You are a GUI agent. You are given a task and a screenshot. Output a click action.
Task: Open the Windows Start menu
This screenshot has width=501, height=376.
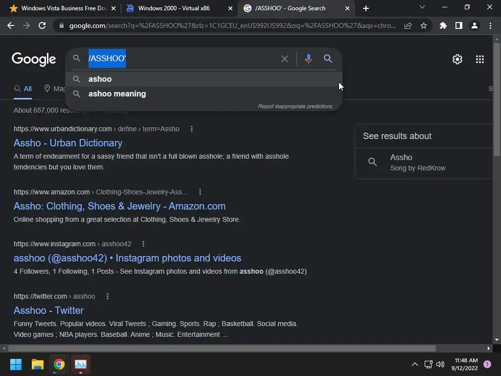point(16,364)
